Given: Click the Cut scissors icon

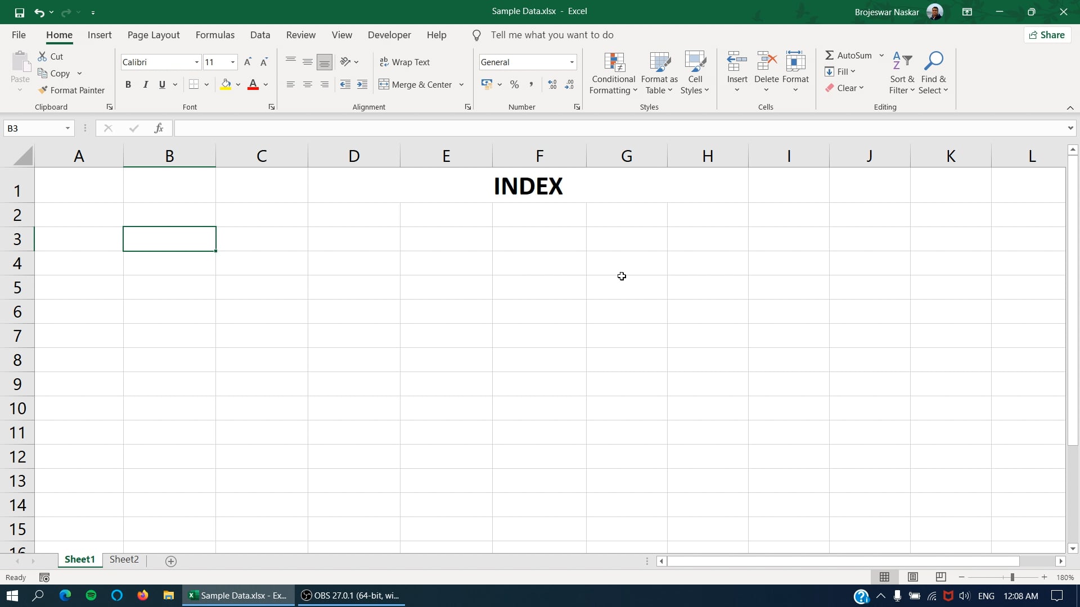Looking at the screenshot, I should (x=42, y=56).
